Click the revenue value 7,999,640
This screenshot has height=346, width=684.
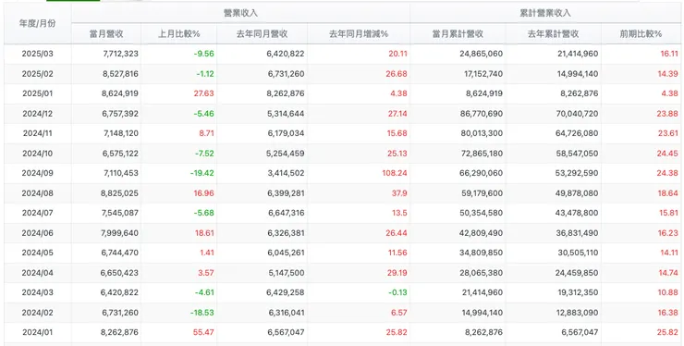click(120, 233)
